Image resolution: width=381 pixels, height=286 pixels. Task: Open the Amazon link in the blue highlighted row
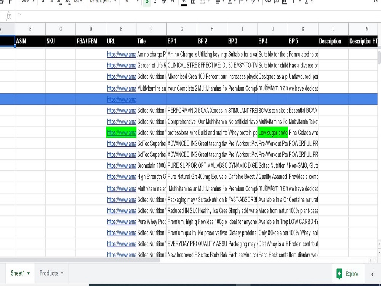tap(122, 100)
